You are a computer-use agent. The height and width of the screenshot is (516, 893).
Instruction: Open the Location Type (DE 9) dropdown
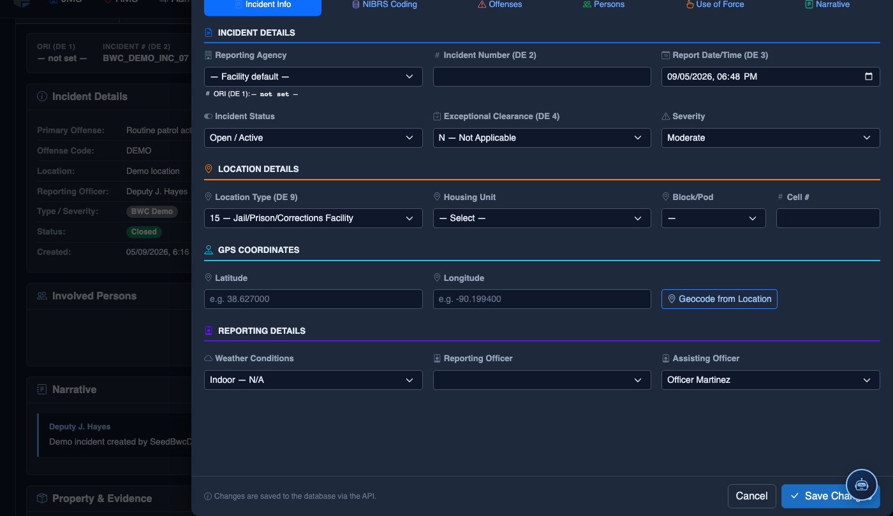click(x=313, y=218)
